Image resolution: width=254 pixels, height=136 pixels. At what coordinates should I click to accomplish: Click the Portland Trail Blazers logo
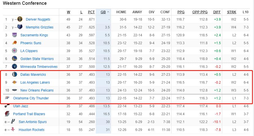point(7,114)
